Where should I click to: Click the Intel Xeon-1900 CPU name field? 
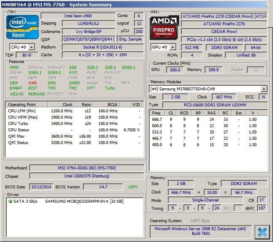click(78, 16)
